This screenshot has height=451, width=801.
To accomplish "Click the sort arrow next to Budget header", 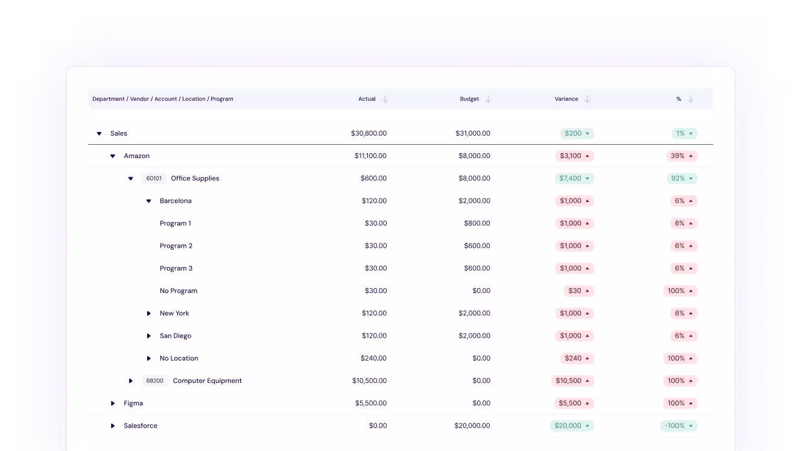I will tap(487, 99).
